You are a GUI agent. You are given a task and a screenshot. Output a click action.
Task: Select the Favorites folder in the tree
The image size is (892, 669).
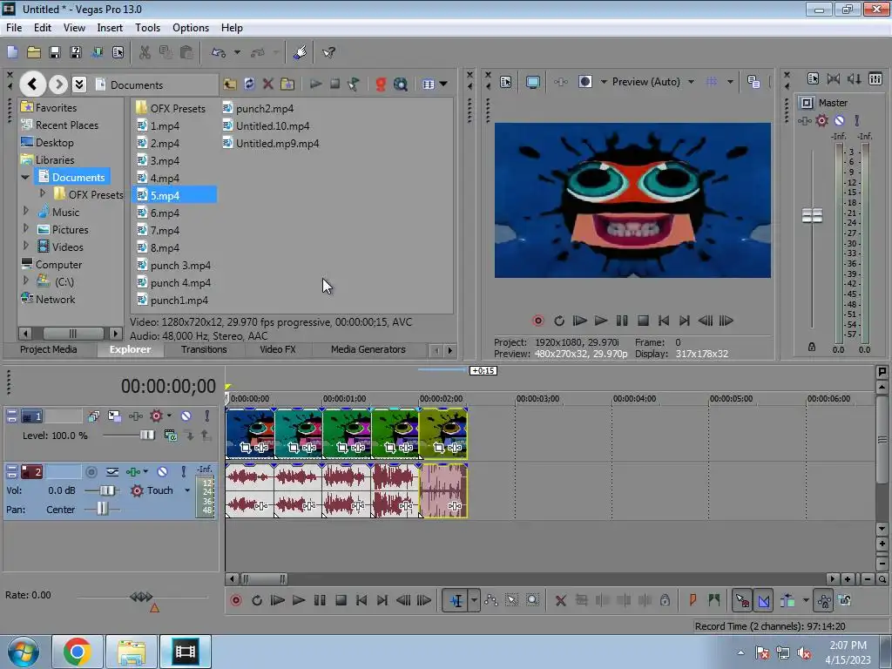click(x=49, y=107)
